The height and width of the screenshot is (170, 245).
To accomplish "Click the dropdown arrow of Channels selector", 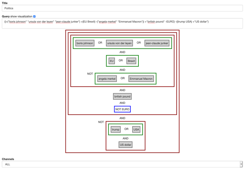I will (241, 164).
